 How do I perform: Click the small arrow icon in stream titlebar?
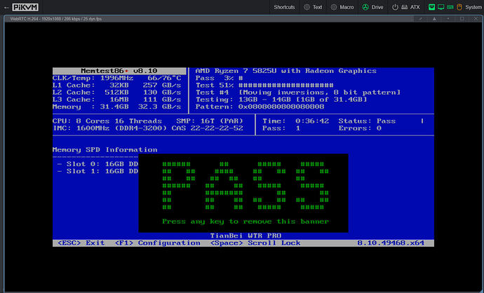point(448,19)
